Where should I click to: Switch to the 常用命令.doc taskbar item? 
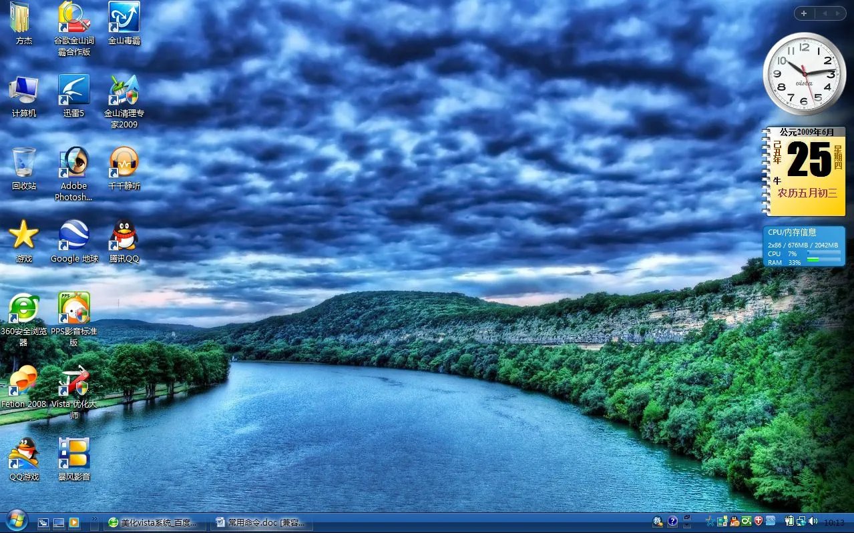coord(260,522)
